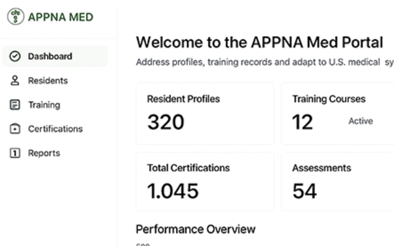
Task: Click the training courses count 12
Action: coord(302,122)
